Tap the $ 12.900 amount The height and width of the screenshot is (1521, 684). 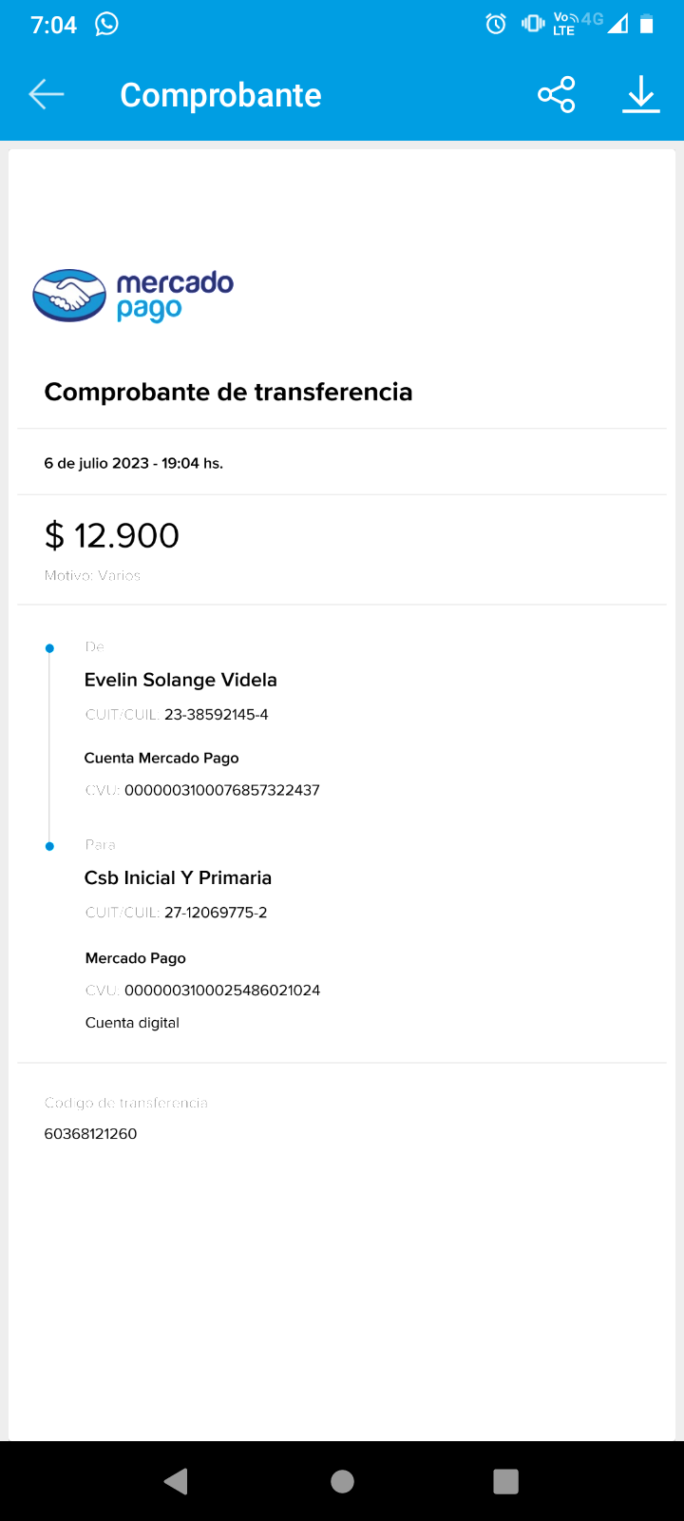coord(112,535)
